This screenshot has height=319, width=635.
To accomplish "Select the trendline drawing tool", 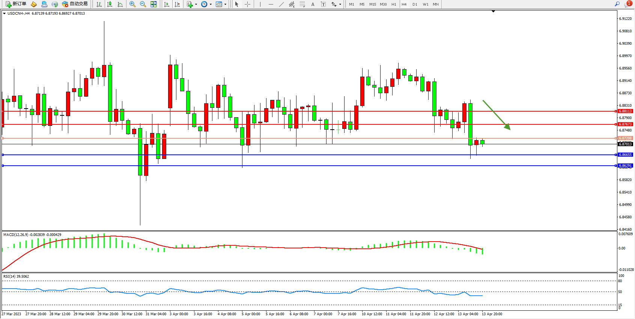I will [x=281, y=4].
